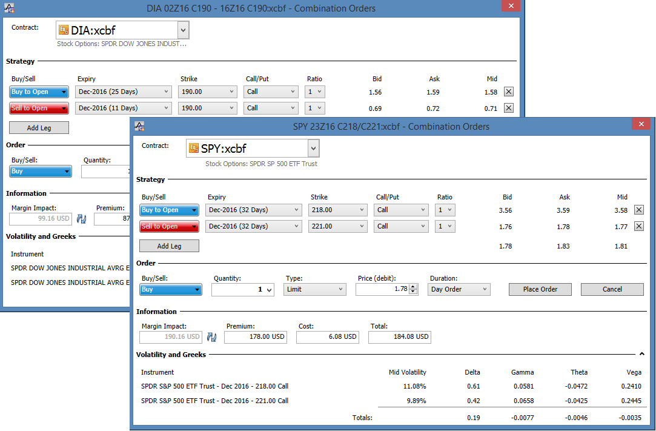Delete the 11 Days leg in DIA window
Viewport: 656px width, 431px height.
[x=509, y=108]
